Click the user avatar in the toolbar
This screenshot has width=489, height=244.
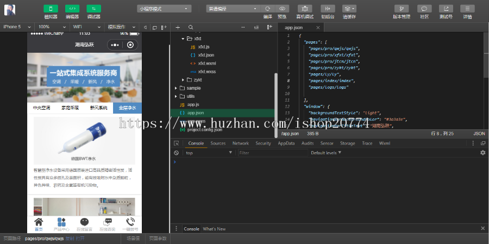[10, 10]
